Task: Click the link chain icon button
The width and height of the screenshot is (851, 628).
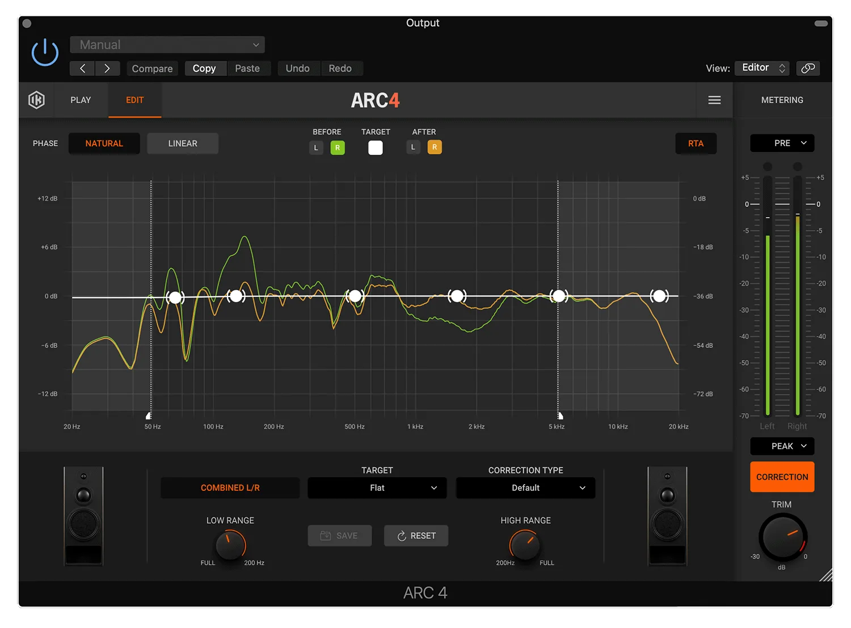Action: (x=808, y=68)
